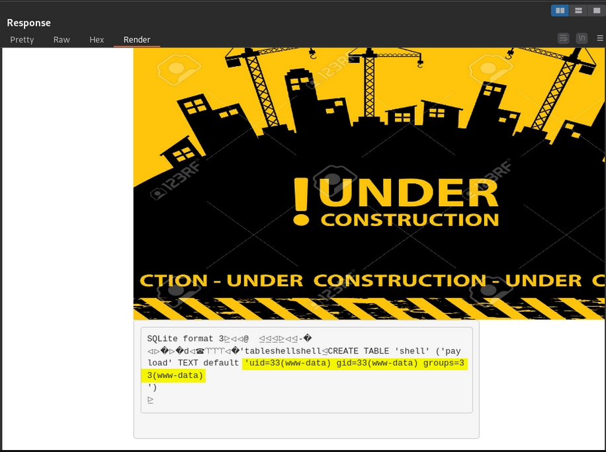Click the highlighted uid=33(www-data) output text
Image resolution: width=606 pixels, height=452 pixels.
tap(355, 363)
